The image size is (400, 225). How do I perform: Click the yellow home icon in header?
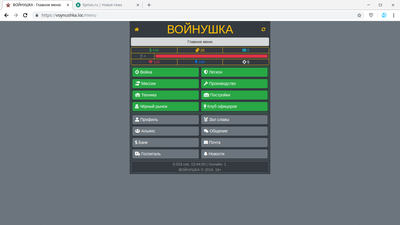click(x=136, y=29)
